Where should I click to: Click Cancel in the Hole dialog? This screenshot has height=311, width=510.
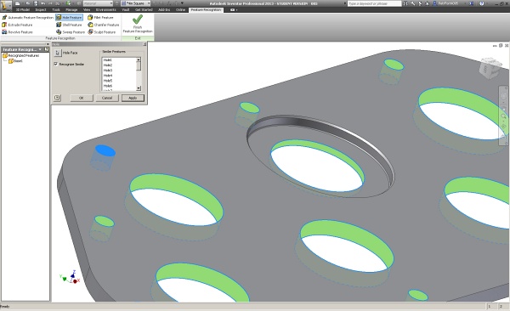[x=107, y=98]
